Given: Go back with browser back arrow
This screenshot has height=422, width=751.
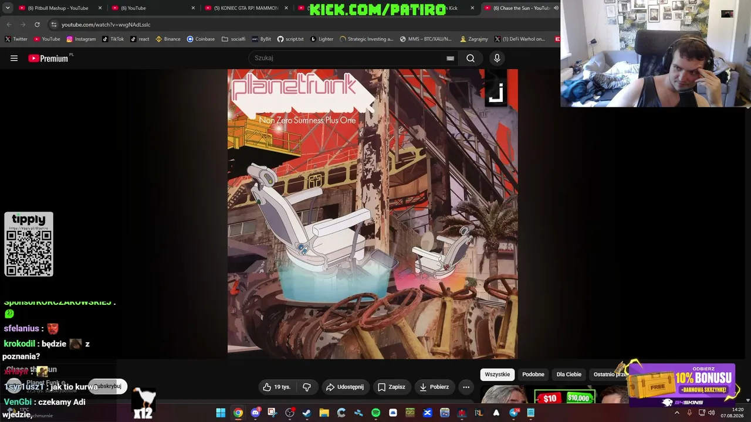Looking at the screenshot, I should [9, 25].
